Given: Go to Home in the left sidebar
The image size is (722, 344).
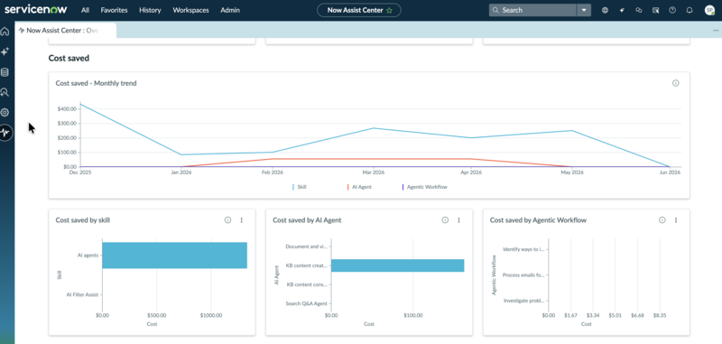Looking at the screenshot, I should [x=5, y=32].
